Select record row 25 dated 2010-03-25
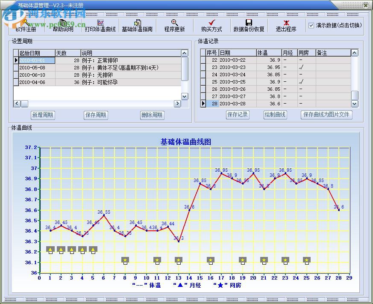 point(239,82)
